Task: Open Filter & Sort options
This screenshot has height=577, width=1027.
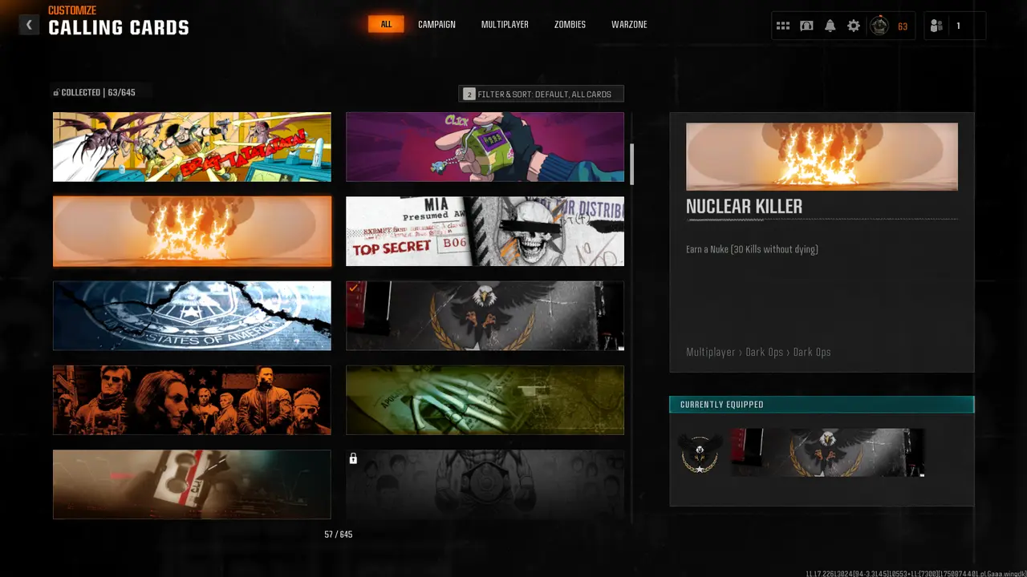Action: [x=541, y=94]
